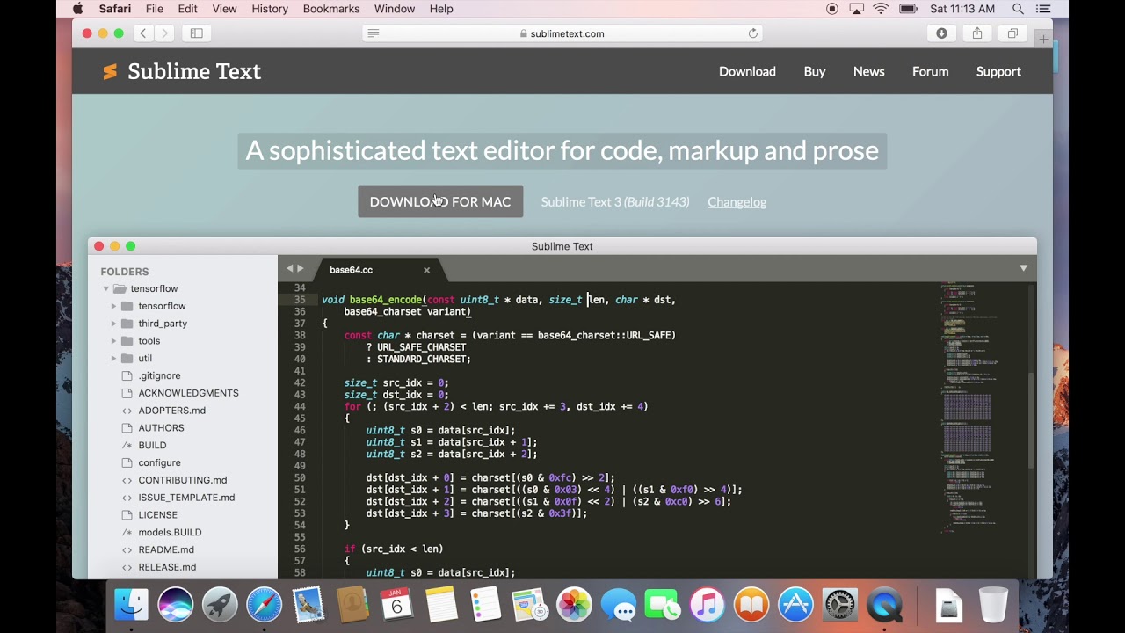
Task: Click the Sublime Text logo
Action: [181, 71]
